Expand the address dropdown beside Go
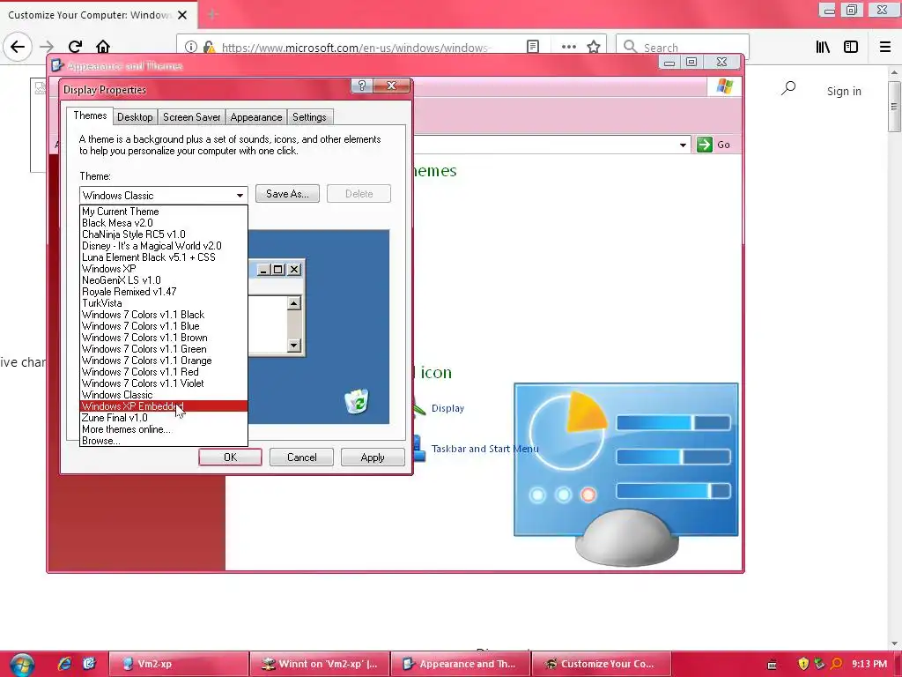Screen dimensions: 902x677 tap(683, 145)
